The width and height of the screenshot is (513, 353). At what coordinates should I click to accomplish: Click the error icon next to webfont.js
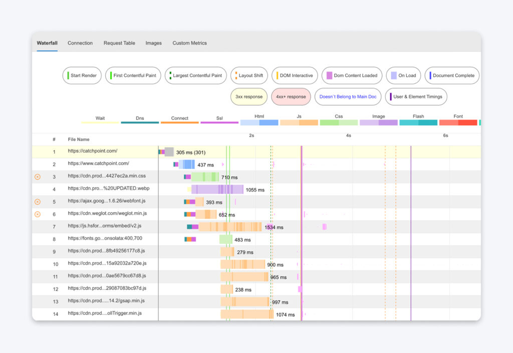[38, 201]
